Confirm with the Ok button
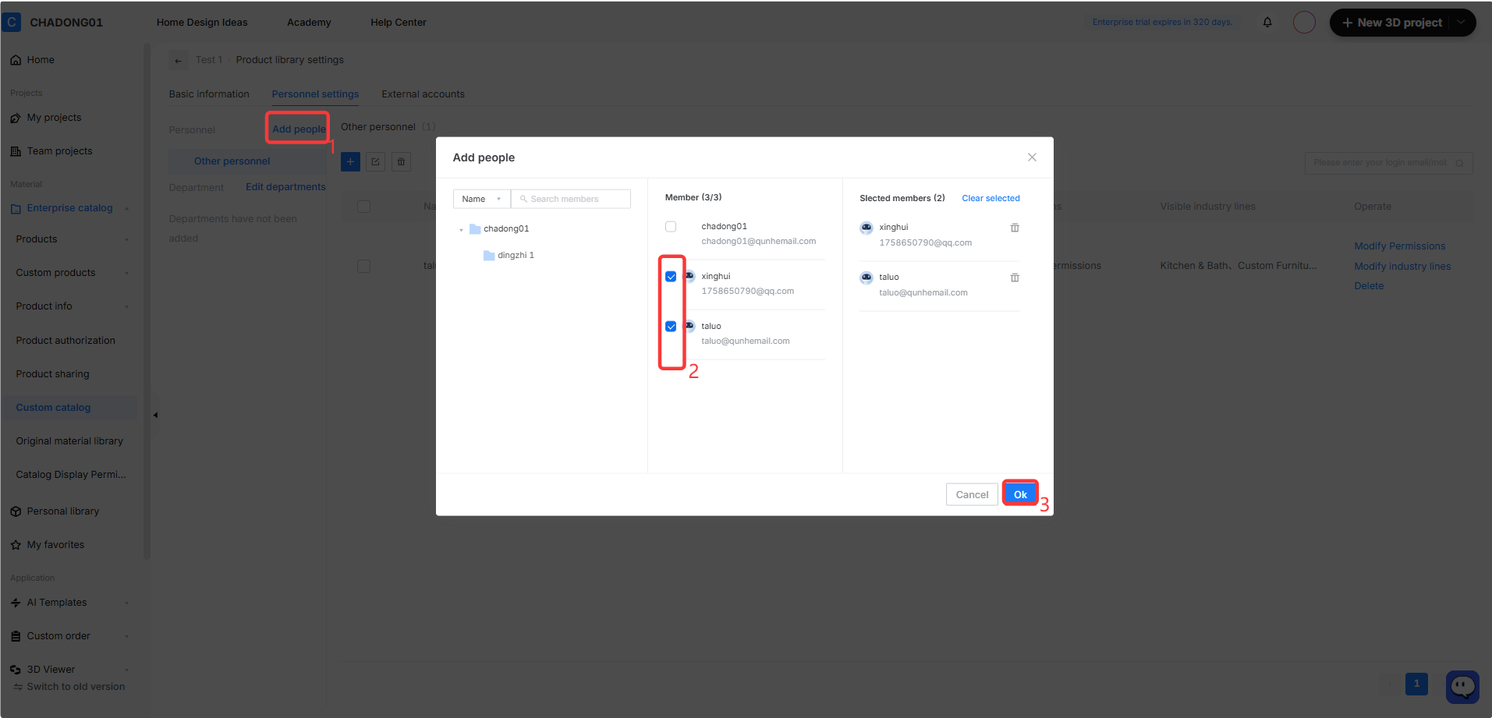1492x718 pixels. pos(1020,494)
